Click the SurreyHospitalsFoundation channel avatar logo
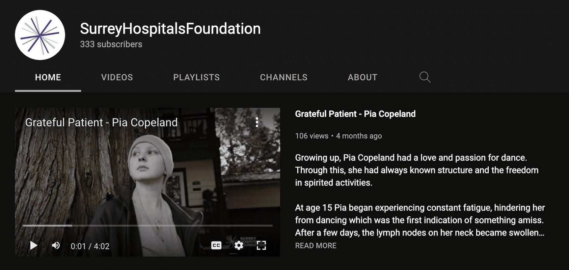The height and width of the screenshot is (270, 569). (40, 35)
